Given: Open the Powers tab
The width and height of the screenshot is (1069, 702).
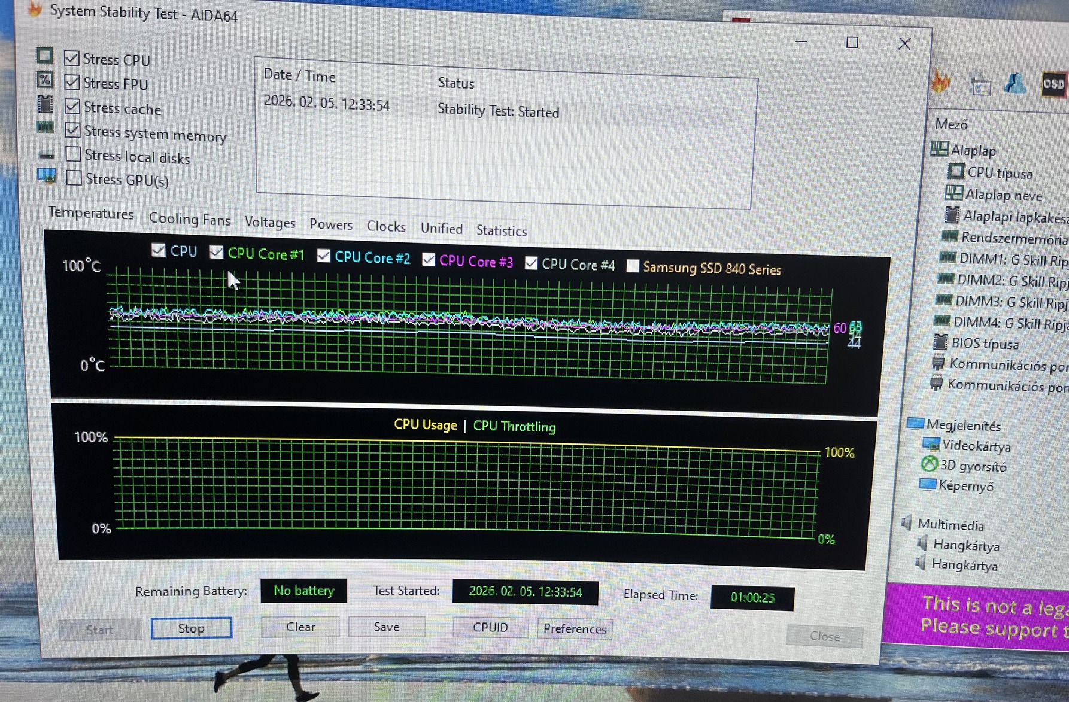Looking at the screenshot, I should 331,224.
